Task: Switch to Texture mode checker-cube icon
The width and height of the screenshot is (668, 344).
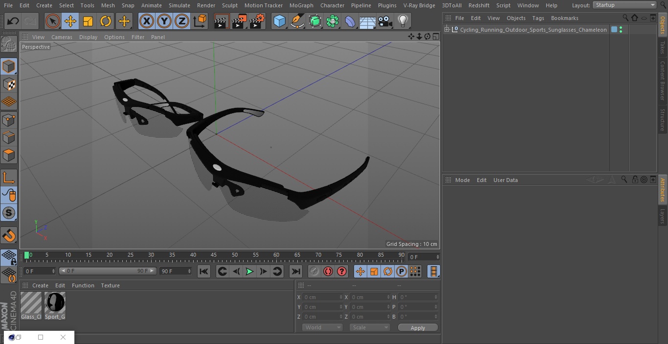Action: pyautogui.click(x=9, y=84)
